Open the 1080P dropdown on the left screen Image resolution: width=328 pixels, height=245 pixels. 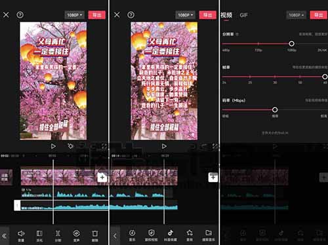(75, 15)
